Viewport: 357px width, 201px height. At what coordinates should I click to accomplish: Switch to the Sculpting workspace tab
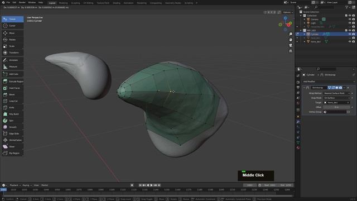pyautogui.click(x=75, y=3)
